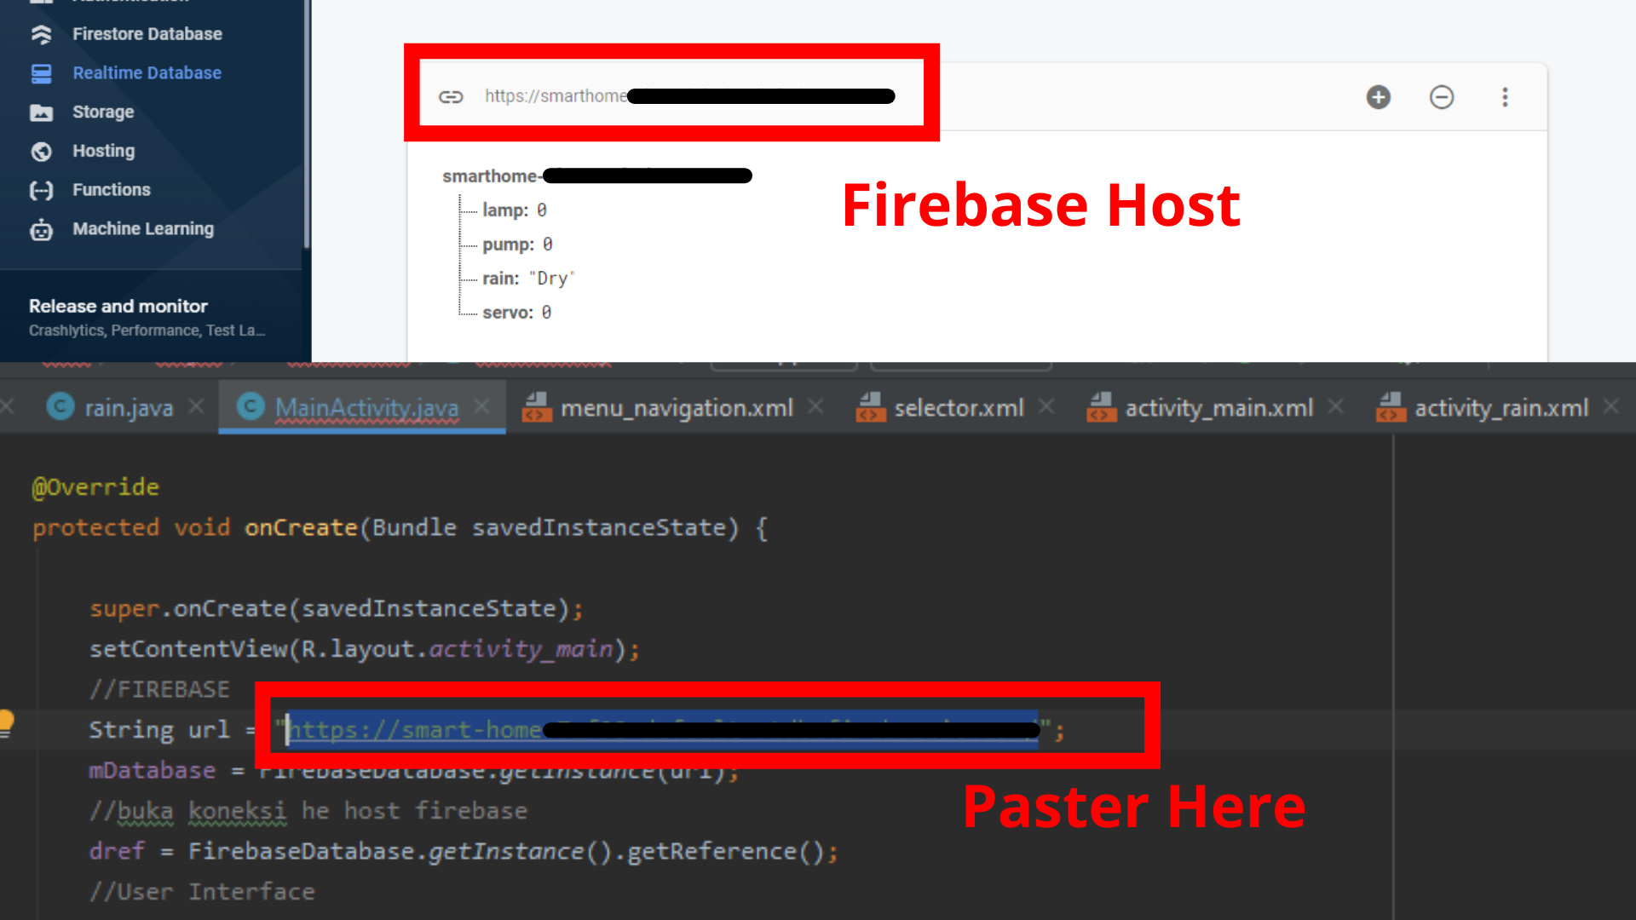Close the rain.java tab
Image resolution: width=1636 pixels, height=920 pixels.
(x=197, y=406)
